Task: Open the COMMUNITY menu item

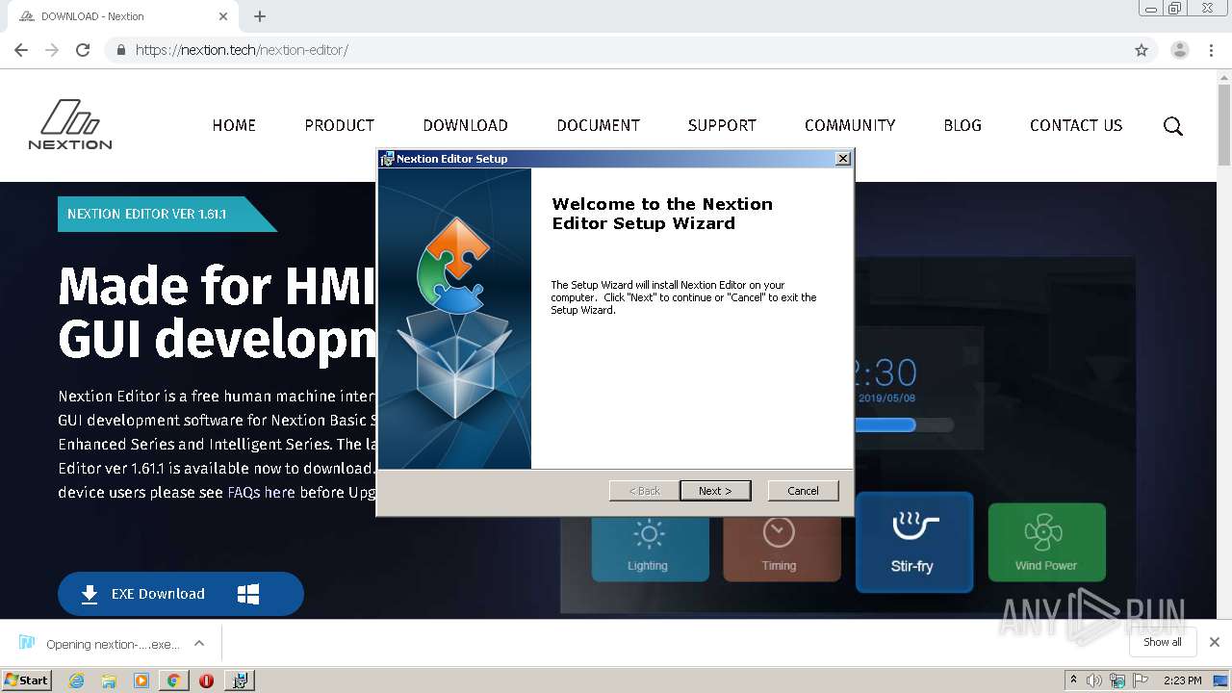Action: click(x=850, y=125)
